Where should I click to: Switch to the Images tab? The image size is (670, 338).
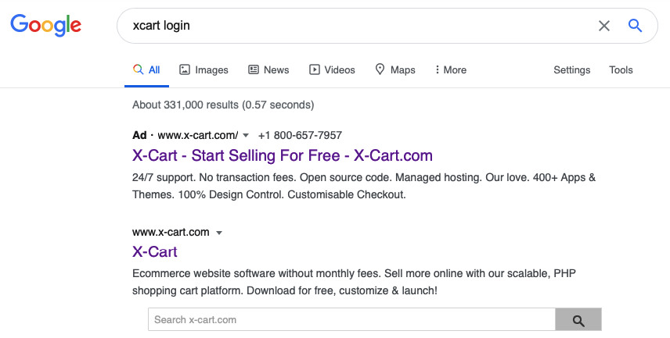(204, 70)
